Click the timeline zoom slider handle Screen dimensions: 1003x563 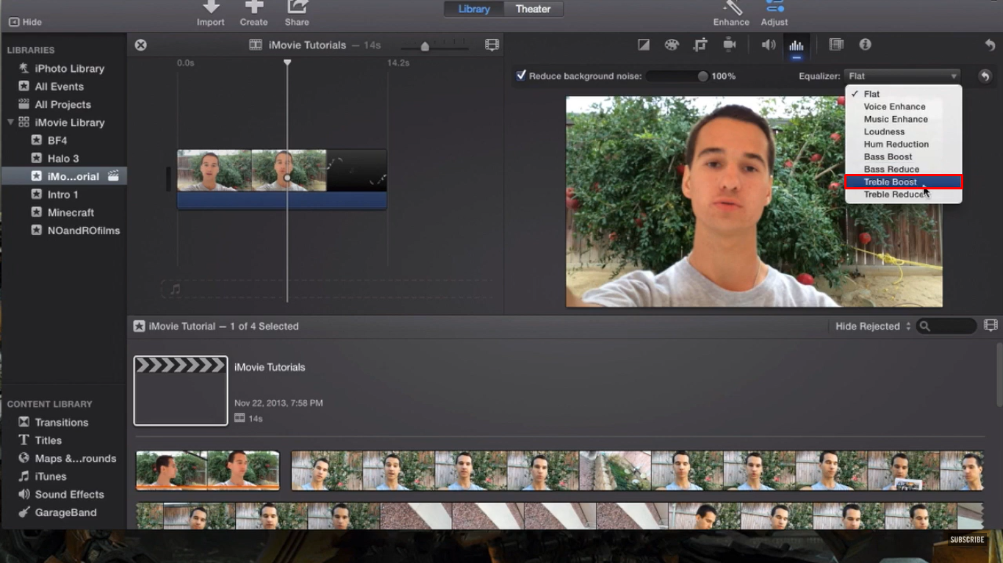point(425,46)
